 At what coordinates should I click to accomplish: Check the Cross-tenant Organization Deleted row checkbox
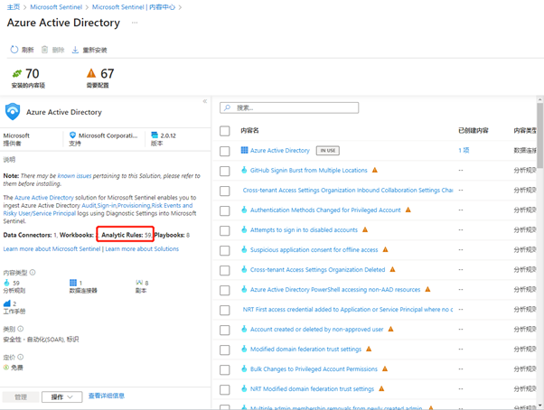[x=225, y=270]
